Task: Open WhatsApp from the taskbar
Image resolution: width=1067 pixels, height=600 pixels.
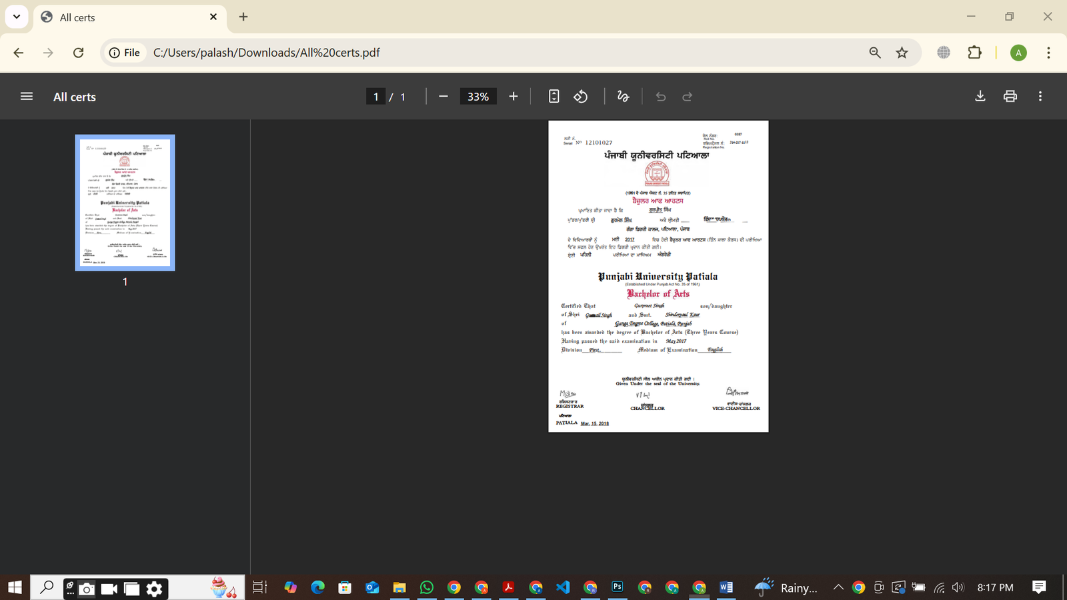Action: coord(427,587)
